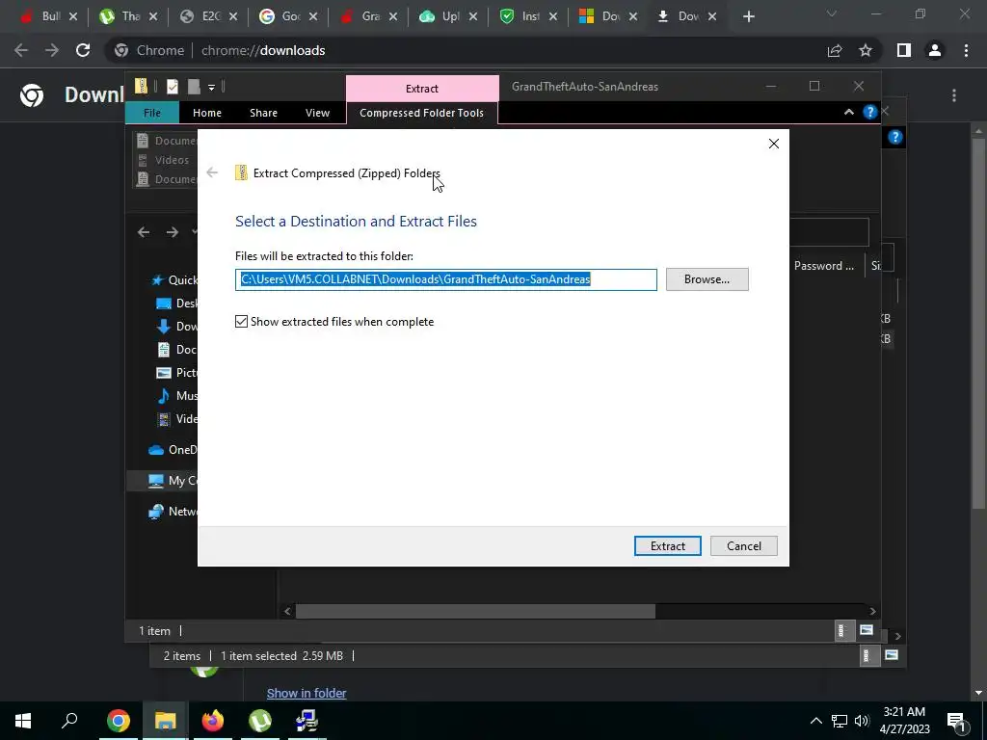Open Explorer help question mark icon
Image resolution: width=987 pixels, height=740 pixels.
tap(870, 112)
